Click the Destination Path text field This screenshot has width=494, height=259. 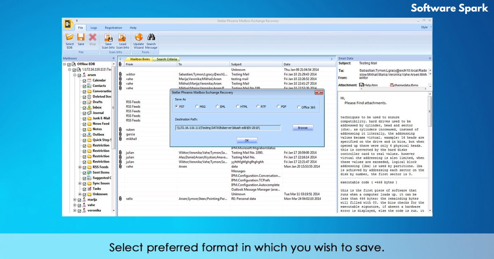pyautogui.click(x=228, y=128)
